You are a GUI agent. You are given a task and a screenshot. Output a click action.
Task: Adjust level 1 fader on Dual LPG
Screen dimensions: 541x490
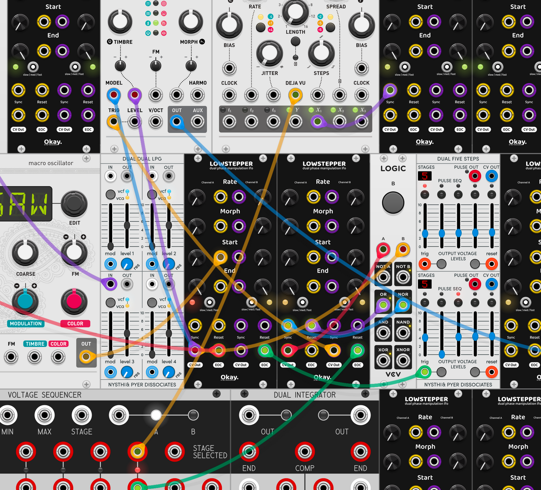tap(127, 225)
